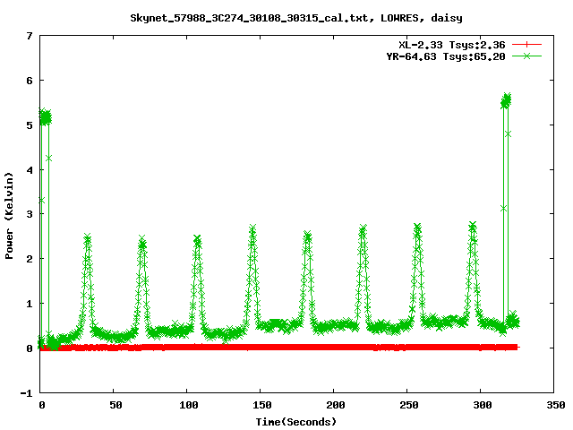Click the plot title Skynet_57988_3C274_30108_30315_cal.txt

pyautogui.click(x=249, y=18)
